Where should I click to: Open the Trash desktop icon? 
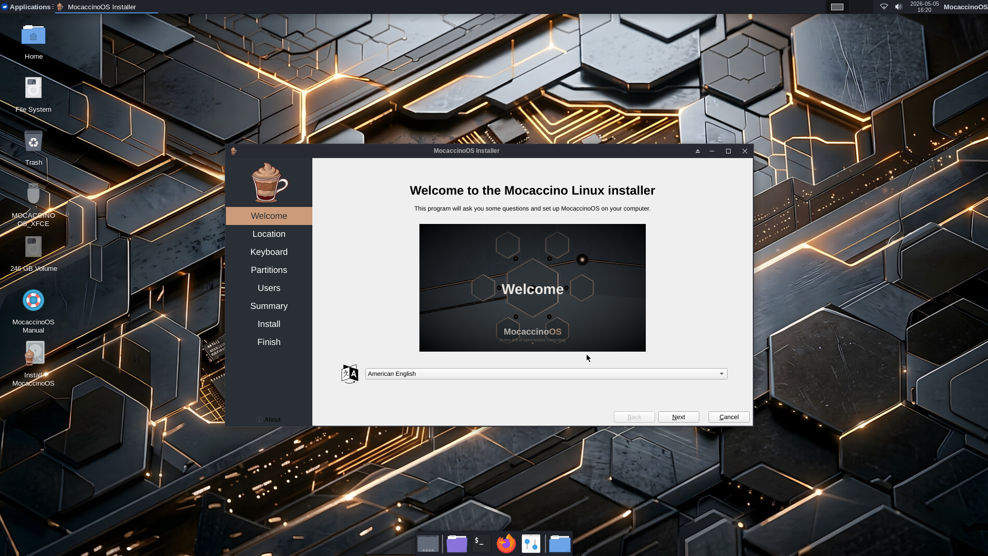33,142
